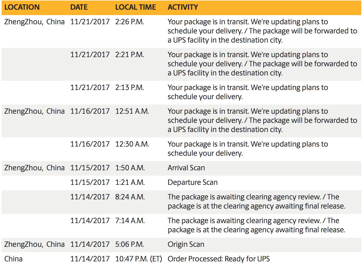Click Order Processed: Ready for UPS
This screenshot has height=270, width=364.
tap(219, 259)
